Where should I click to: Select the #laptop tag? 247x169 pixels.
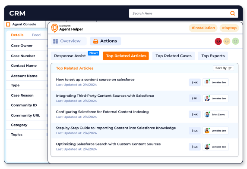(x=229, y=28)
